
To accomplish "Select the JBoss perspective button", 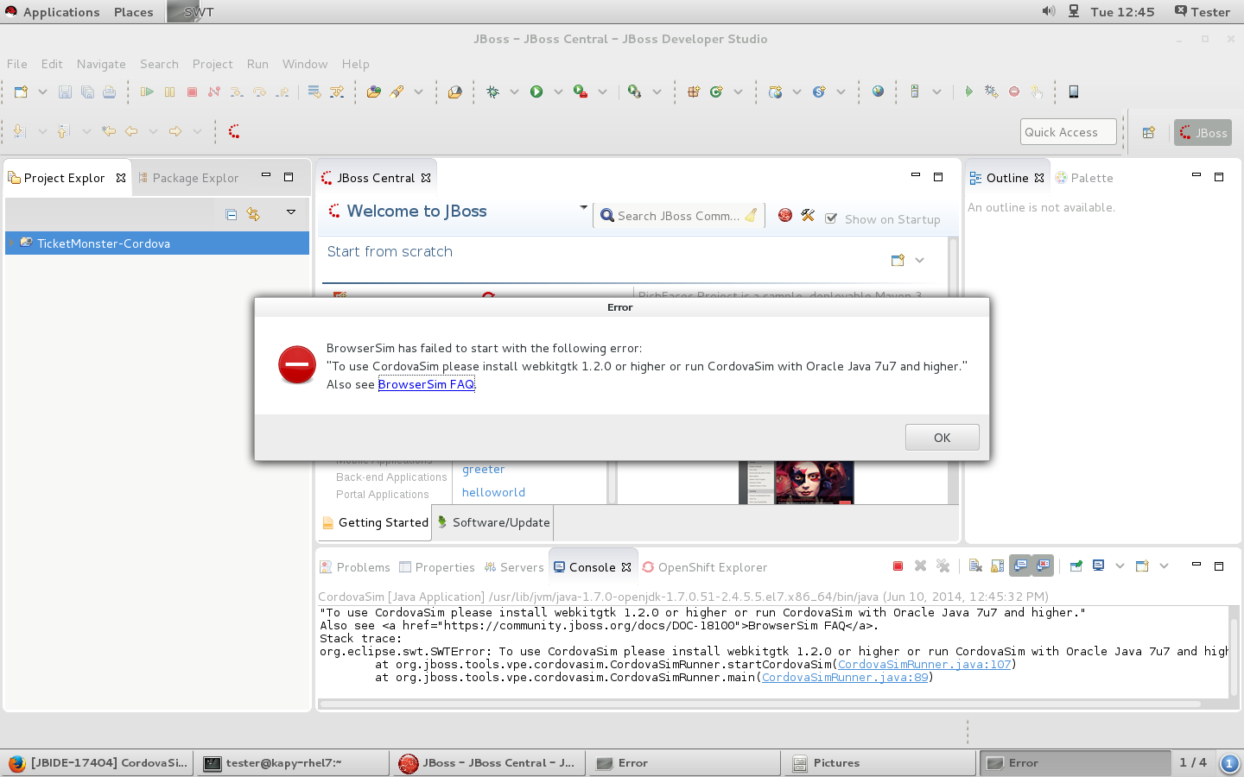I will [1203, 132].
